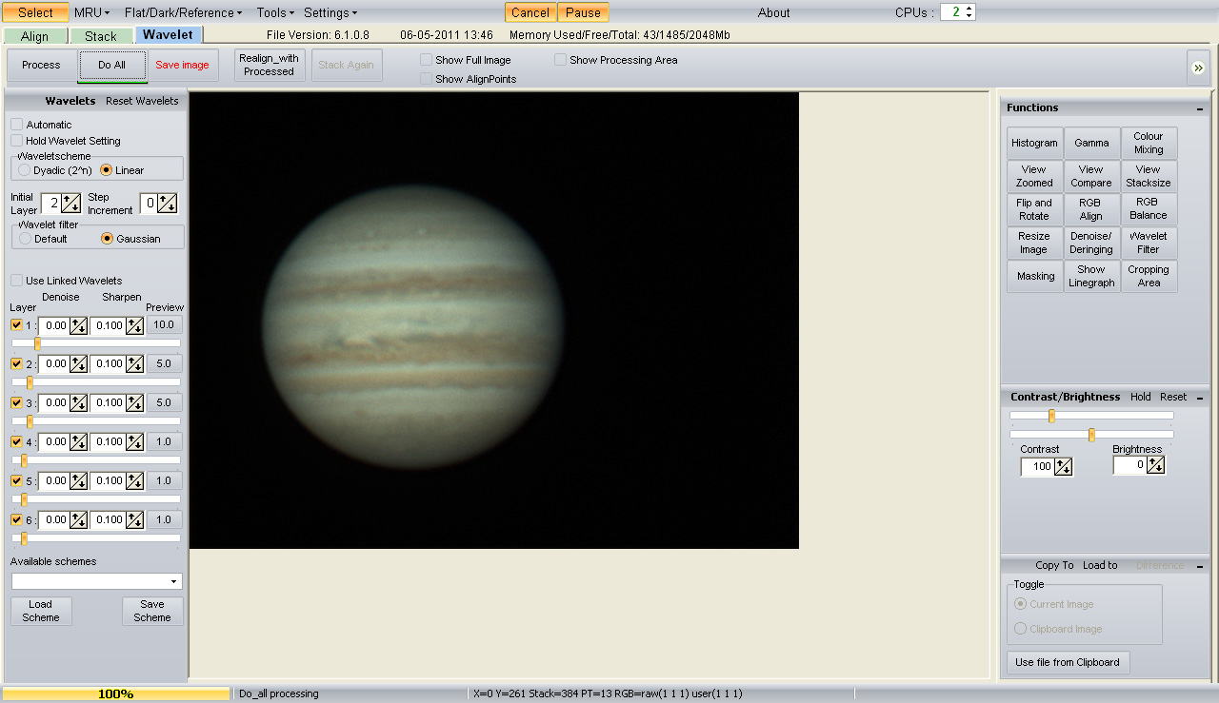The width and height of the screenshot is (1219, 703).
Task: Open the MRU dropdown menu
Action: click(x=91, y=12)
